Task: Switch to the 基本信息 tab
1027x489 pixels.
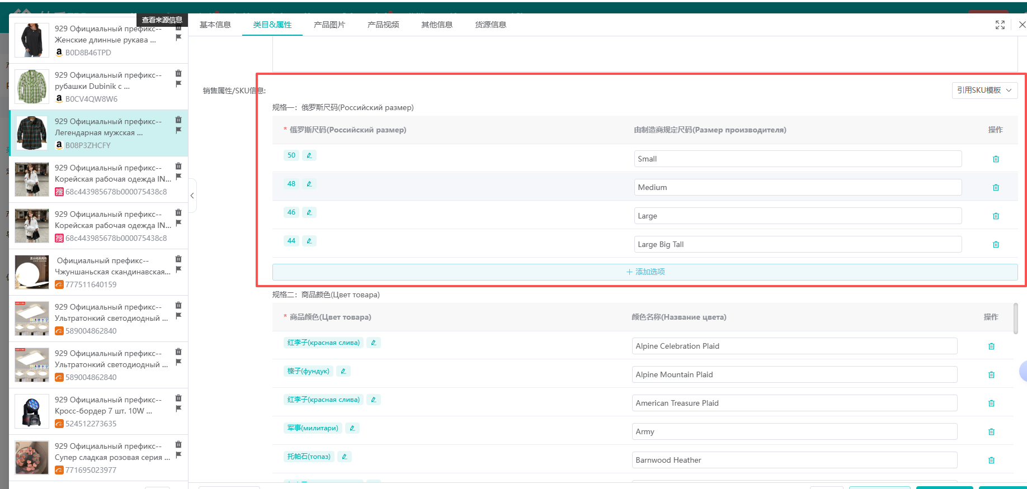Action: point(215,25)
